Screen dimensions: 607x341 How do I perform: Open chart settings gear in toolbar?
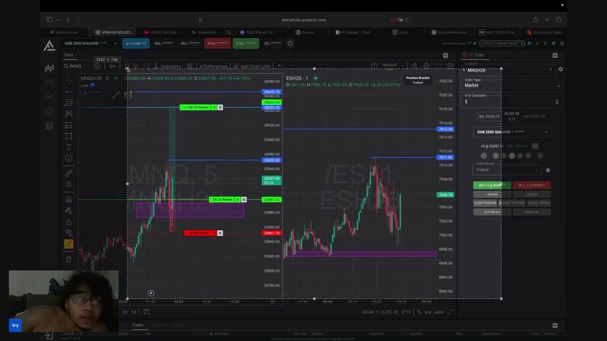pyautogui.click(x=426, y=66)
